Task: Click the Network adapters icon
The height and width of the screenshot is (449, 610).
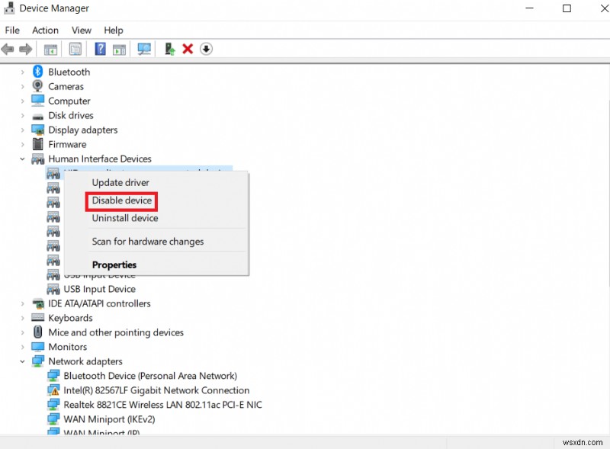Action: click(37, 361)
